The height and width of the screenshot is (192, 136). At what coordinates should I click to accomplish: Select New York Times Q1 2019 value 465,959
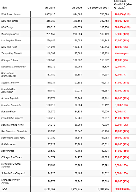point(51,21)
